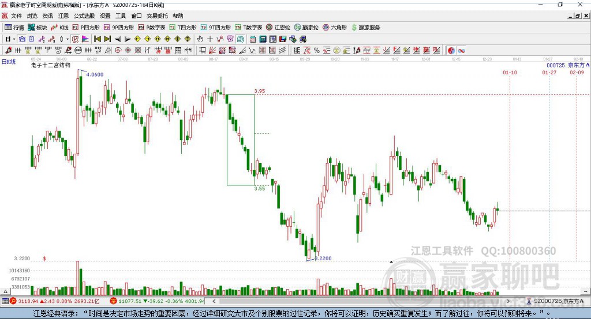Click the 3.55 price level label

(x=259, y=188)
